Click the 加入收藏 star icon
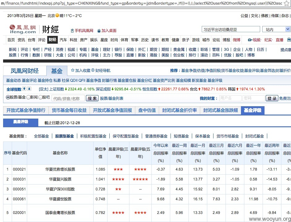The image size is (291, 222). pyautogui.click(x=73, y=70)
